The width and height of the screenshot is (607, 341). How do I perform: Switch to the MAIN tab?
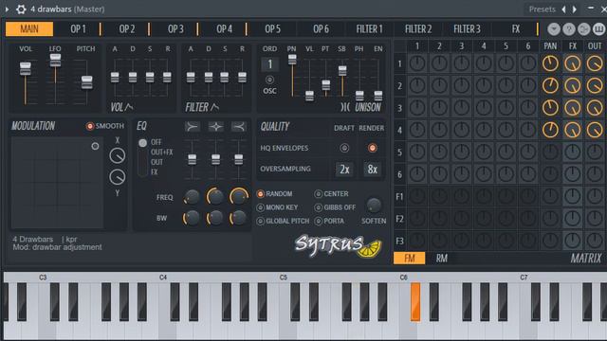pos(29,29)
